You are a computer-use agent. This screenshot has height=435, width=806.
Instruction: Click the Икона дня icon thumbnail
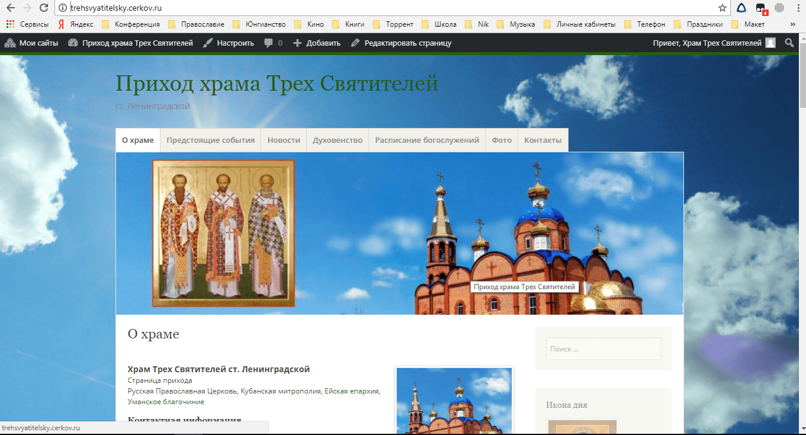(x=583, y=427)
